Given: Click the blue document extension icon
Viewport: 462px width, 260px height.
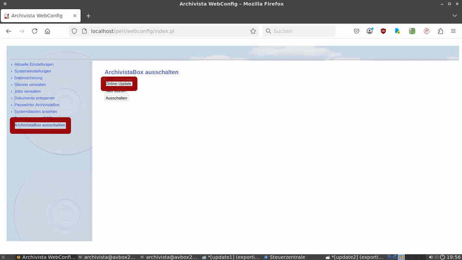Looking at the screenshot, I should (397, 31).
